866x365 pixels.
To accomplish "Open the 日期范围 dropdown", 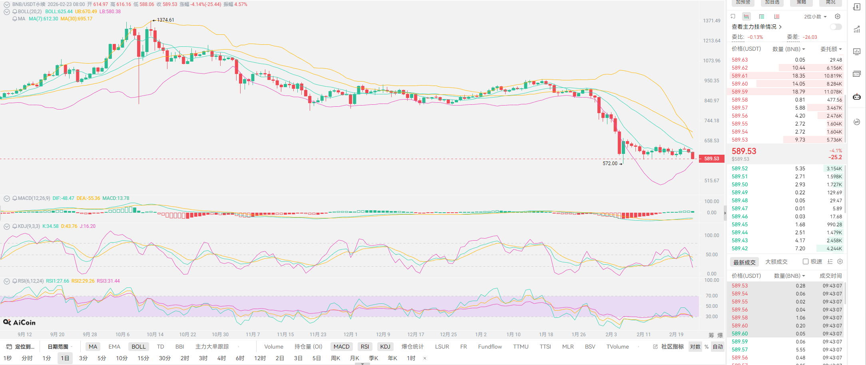I will 60,347.
